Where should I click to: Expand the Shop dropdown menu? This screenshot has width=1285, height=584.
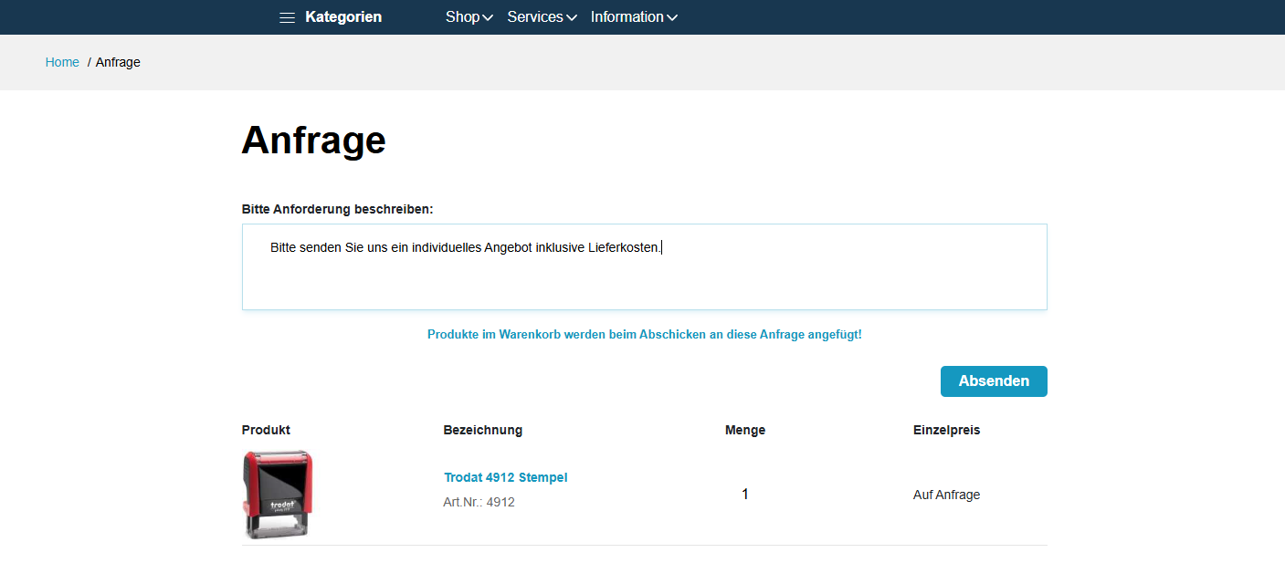coord(469,17)
